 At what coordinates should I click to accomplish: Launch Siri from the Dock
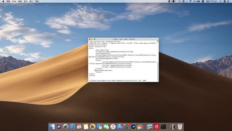59,127
